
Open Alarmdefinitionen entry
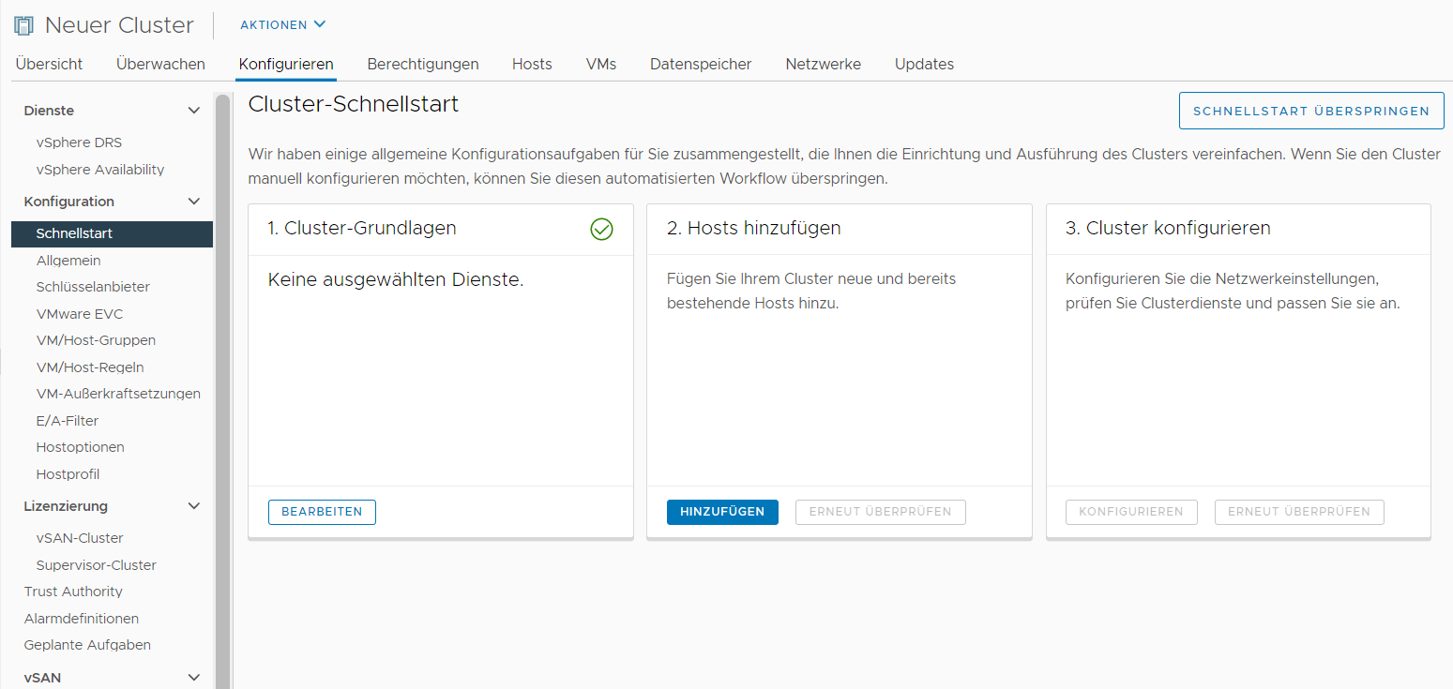[x=82, y=619]
